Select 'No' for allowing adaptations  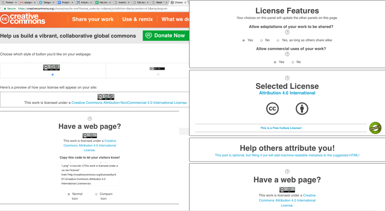(262, 40)
